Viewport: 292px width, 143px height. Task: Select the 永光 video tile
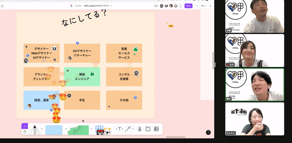[x=255, y=50]
